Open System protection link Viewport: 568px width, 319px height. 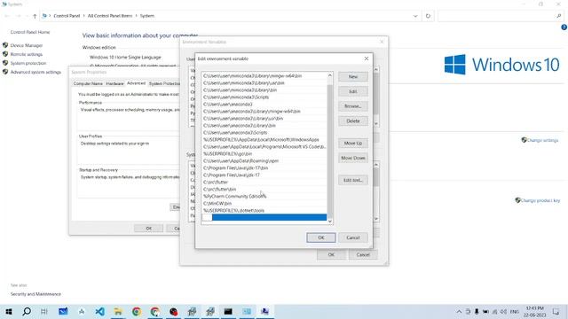tap(28, 63)
